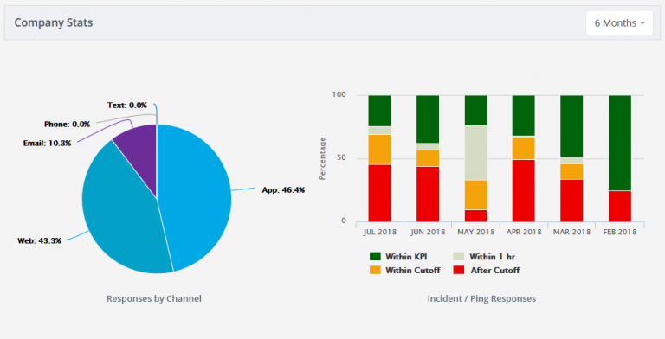Toggle the Within 1 hr legend item
Screen dimensions: 665x339
484,256
